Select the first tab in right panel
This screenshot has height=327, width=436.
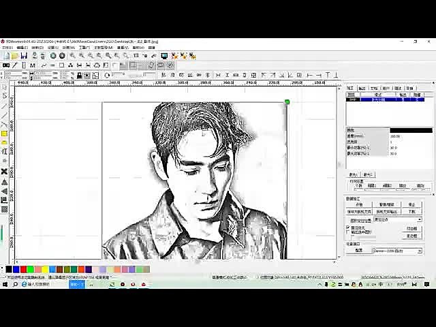point(350,88)
